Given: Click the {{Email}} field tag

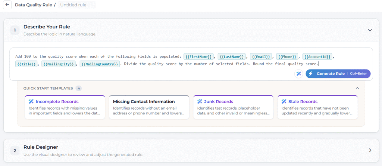Looking at the screenshot, I should click(261, 56).
